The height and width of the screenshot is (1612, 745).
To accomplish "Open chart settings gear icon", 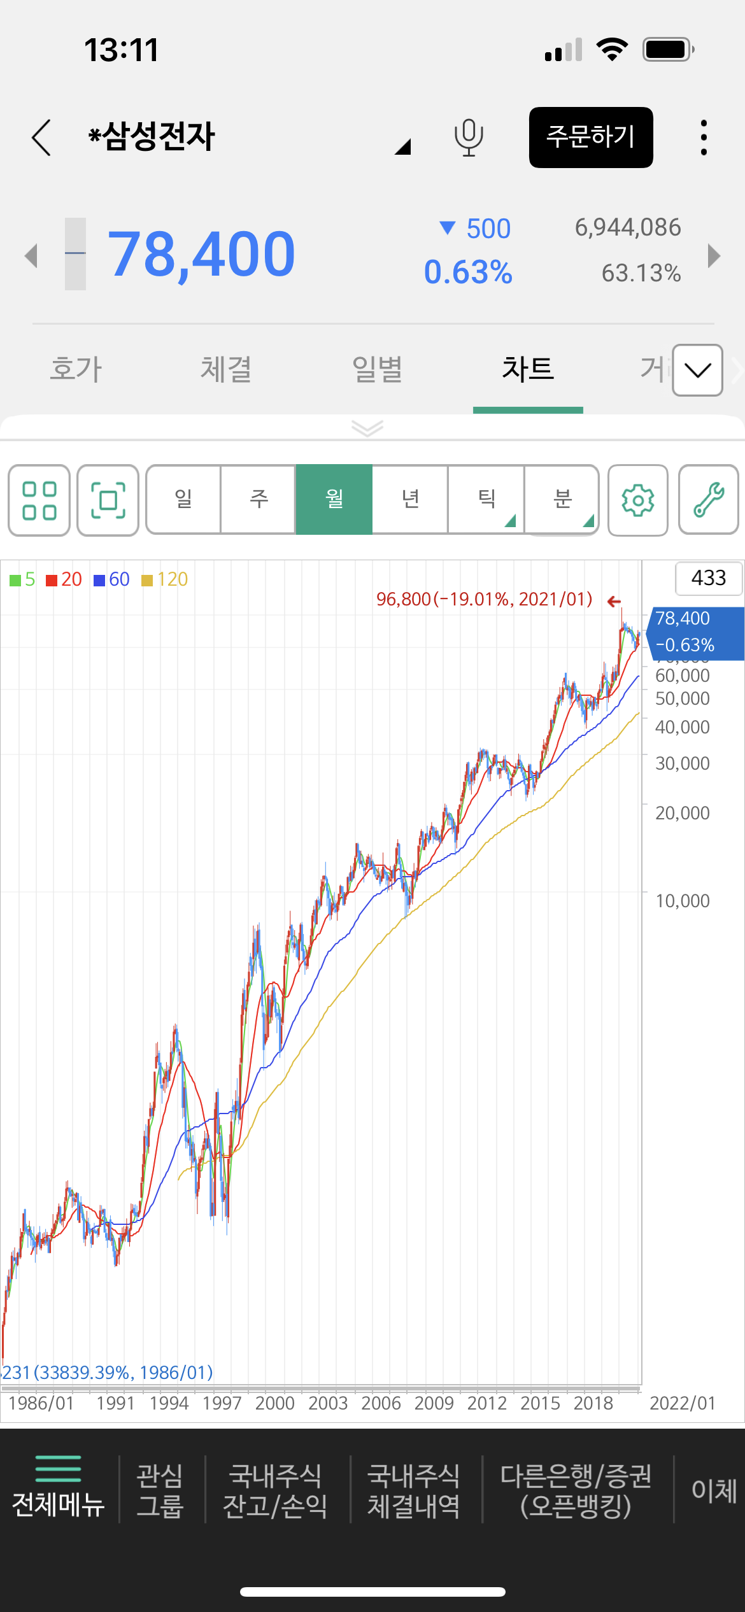I will pyautogui.click(x=638, y=500).
